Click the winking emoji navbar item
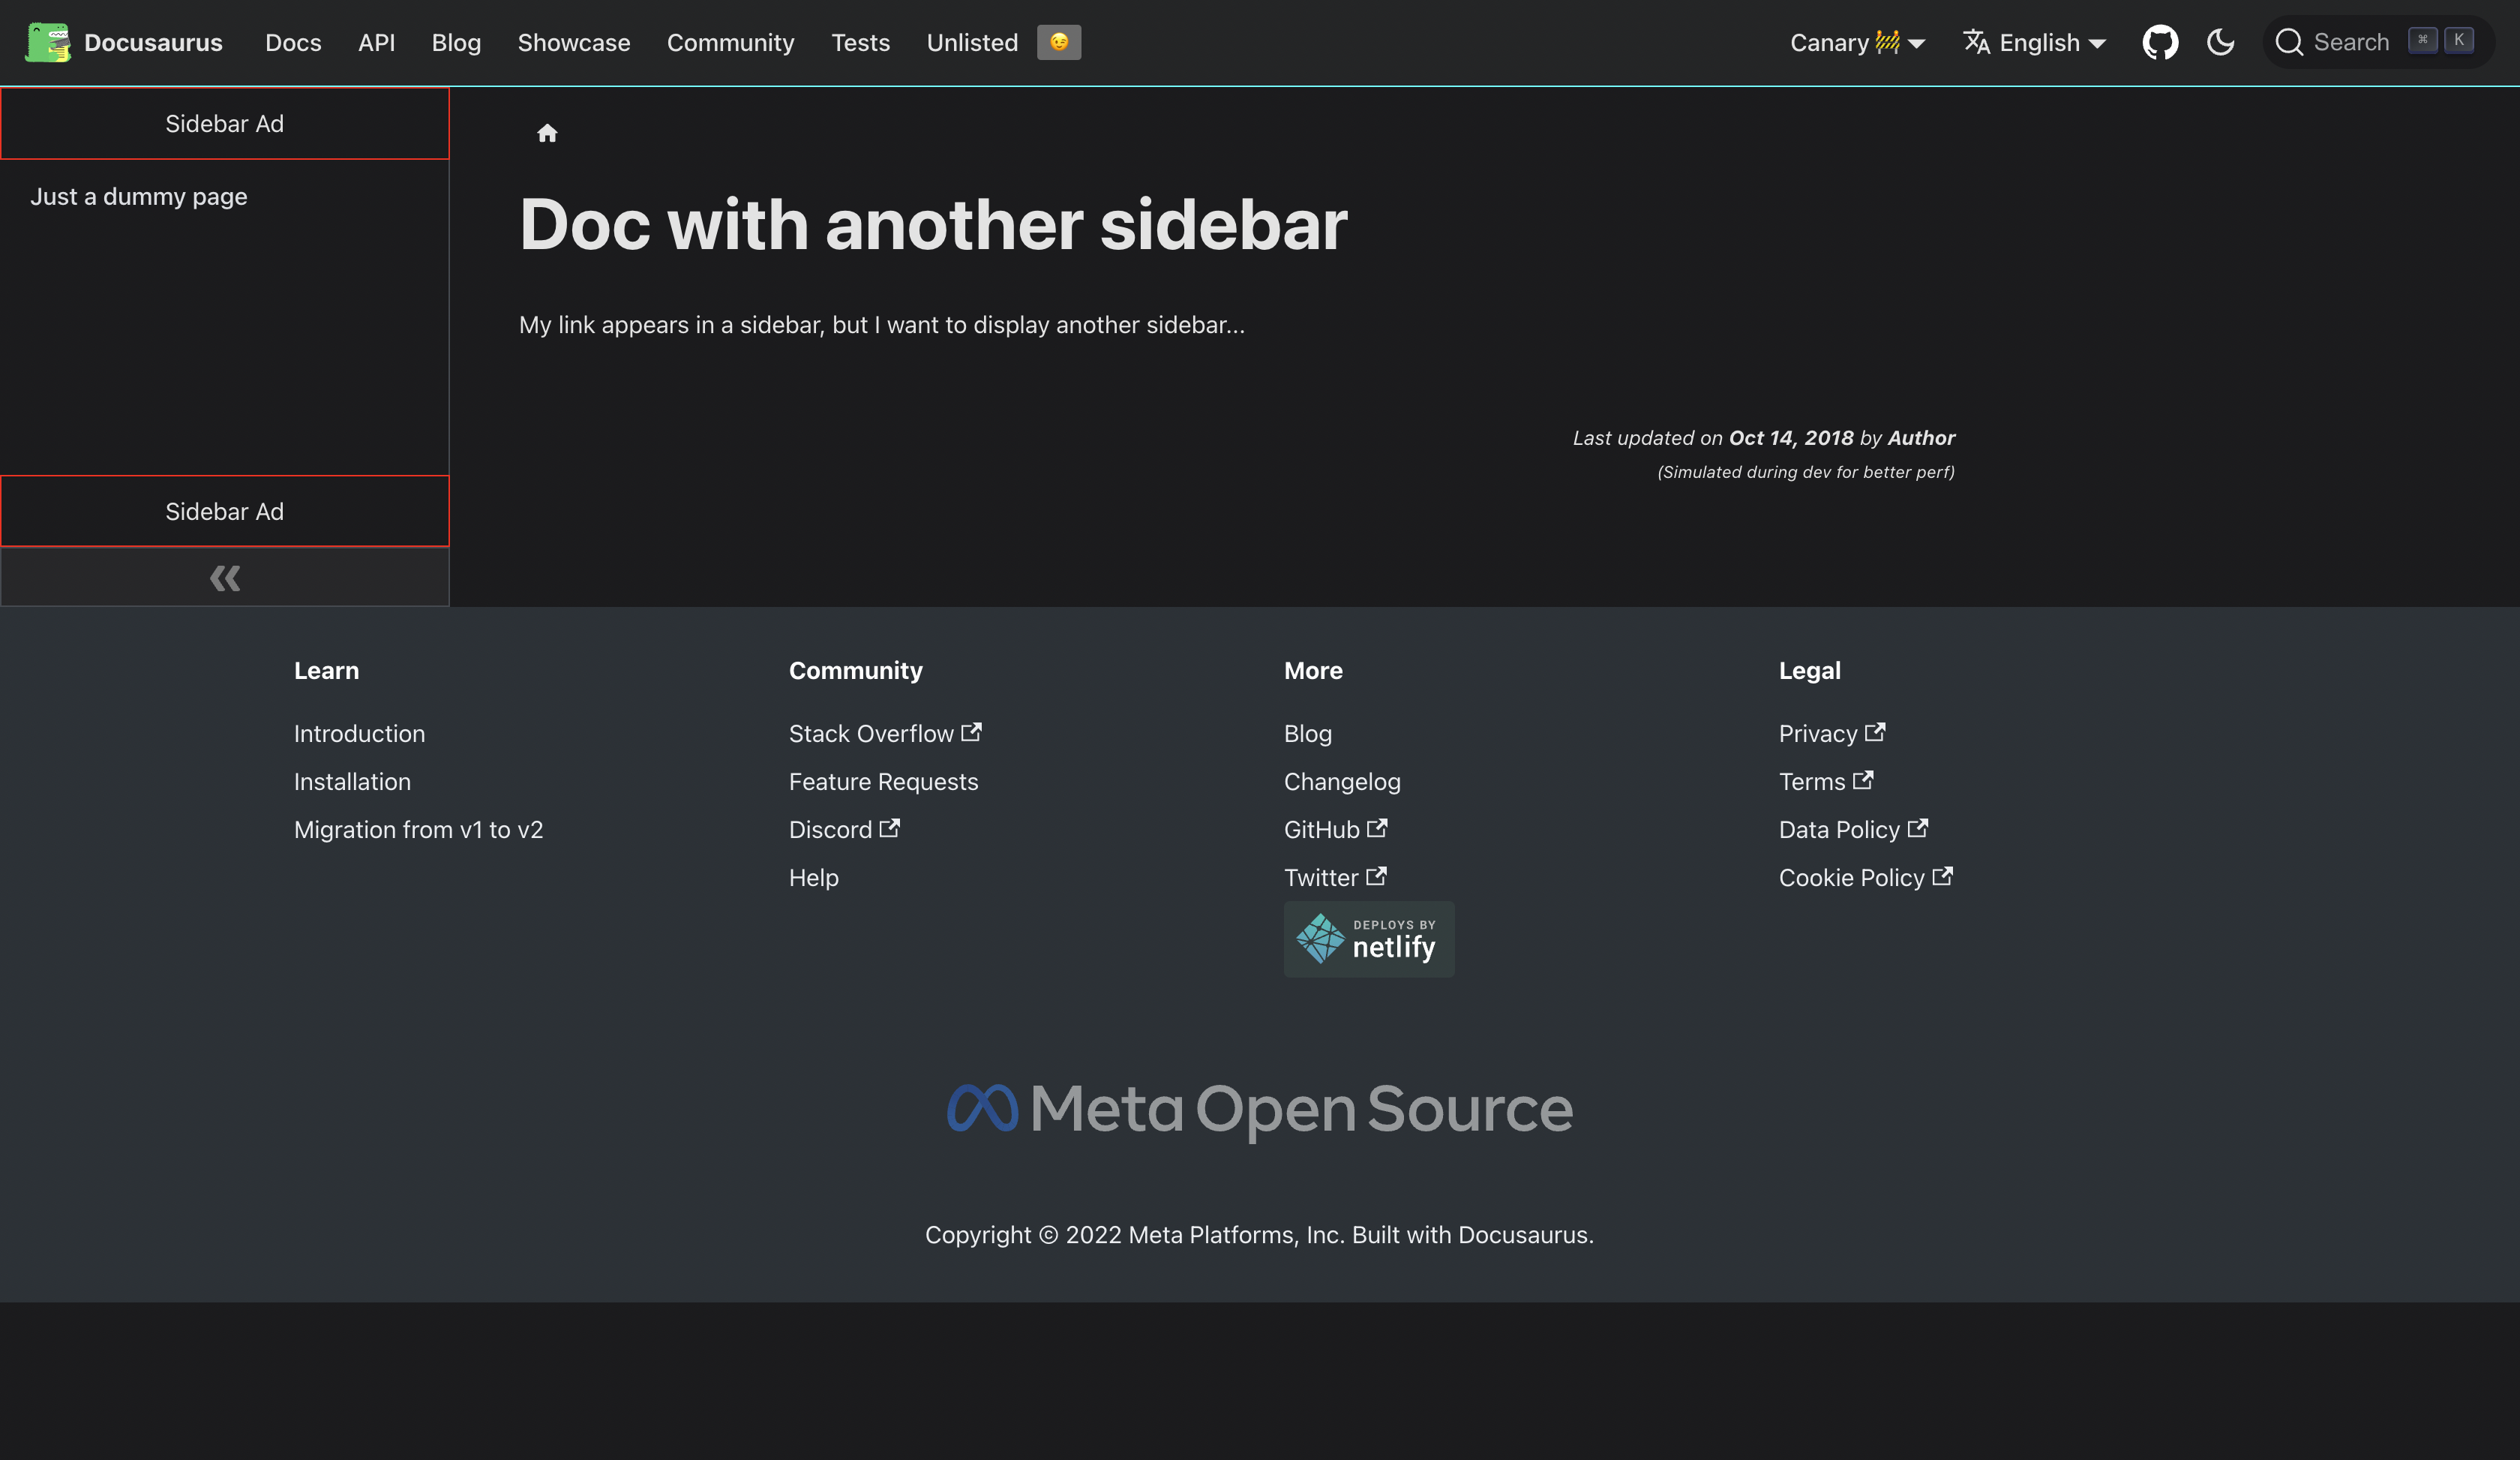The width and height of the screenshot is (2520, 1460). pyautogui.click(x=1059, y=42)
